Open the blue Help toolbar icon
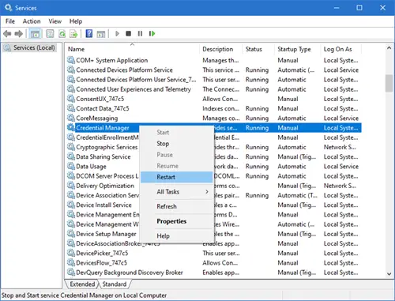This screenshot has width=395, height=301. [89, 34]
